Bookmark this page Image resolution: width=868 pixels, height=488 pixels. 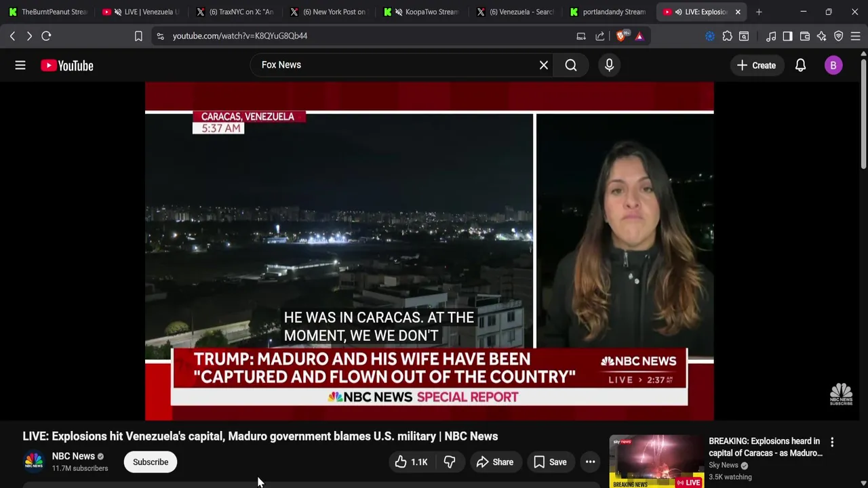[x=138, y=36]
